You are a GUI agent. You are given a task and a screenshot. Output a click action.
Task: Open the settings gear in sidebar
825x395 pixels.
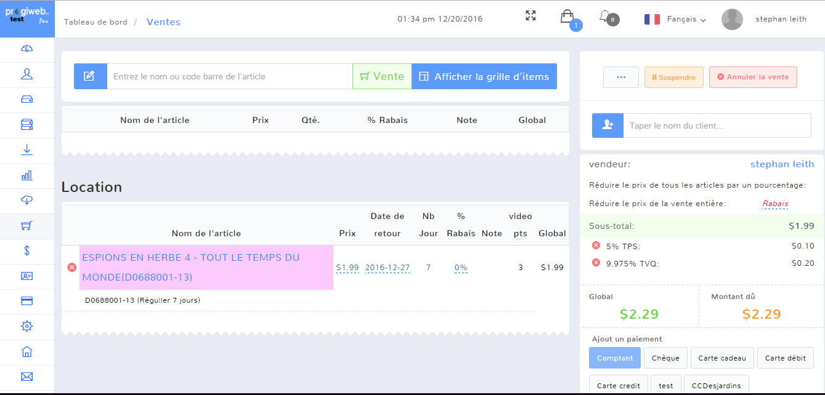tap(27, 326)
